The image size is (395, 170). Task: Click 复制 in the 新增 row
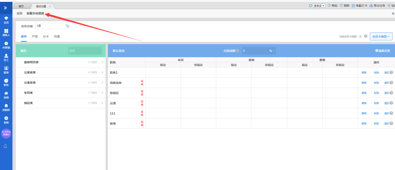pyautogui.click(x=364, y=124)
